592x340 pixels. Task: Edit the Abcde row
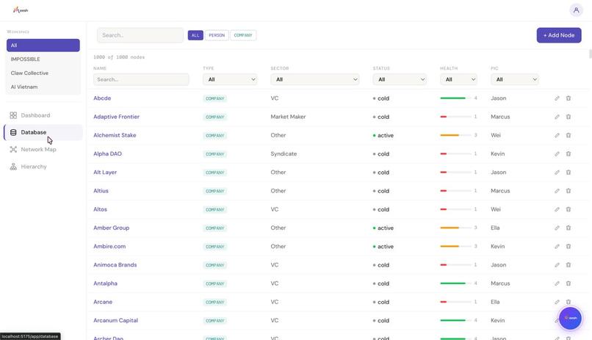click(557, 98)
